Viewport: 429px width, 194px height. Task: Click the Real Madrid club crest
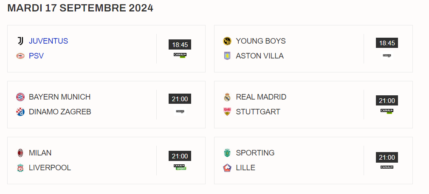[227, 97]
